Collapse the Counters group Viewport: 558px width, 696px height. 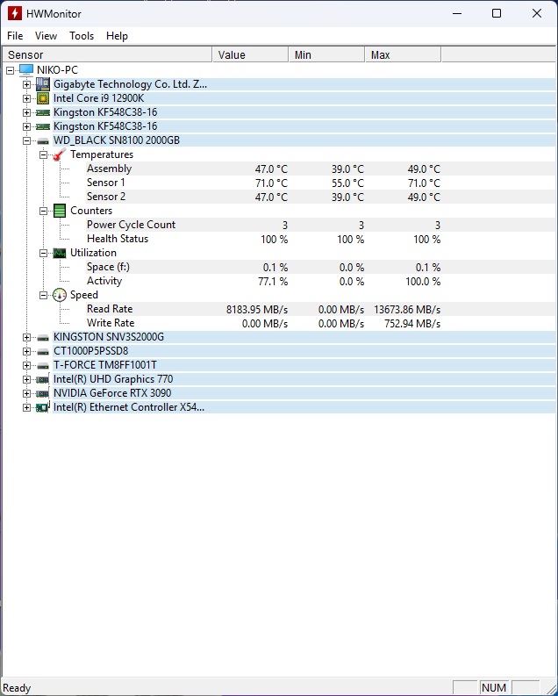pyautogui.click(x=43, y=211)
